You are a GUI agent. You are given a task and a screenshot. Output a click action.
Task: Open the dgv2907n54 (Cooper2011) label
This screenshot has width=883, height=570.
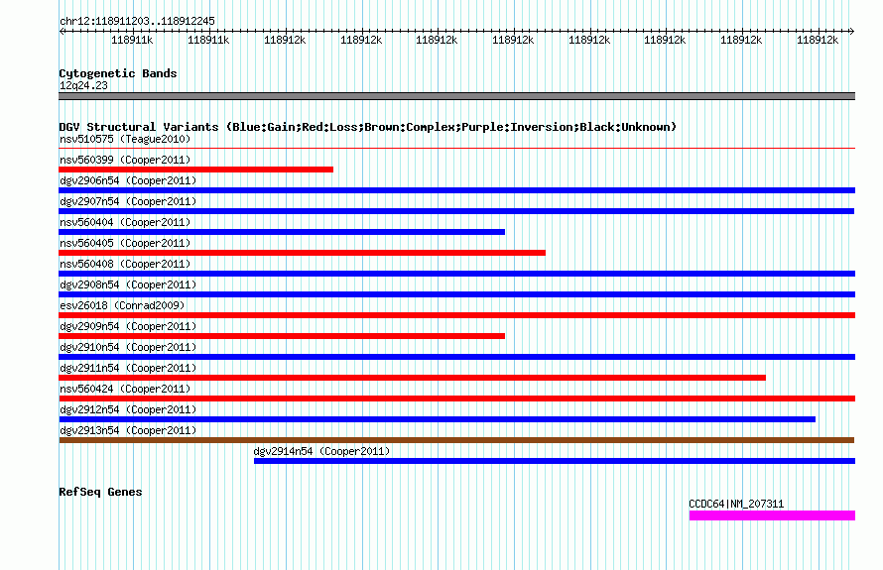coord(128,201)
